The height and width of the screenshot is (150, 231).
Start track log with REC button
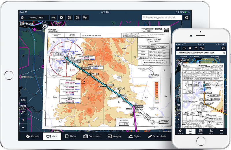pos(23,100)
